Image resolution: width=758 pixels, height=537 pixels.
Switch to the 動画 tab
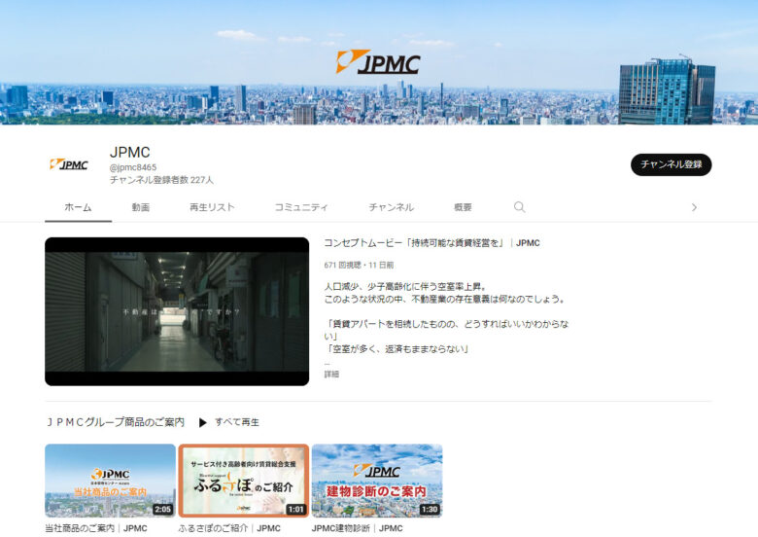[x=141, y=207]
